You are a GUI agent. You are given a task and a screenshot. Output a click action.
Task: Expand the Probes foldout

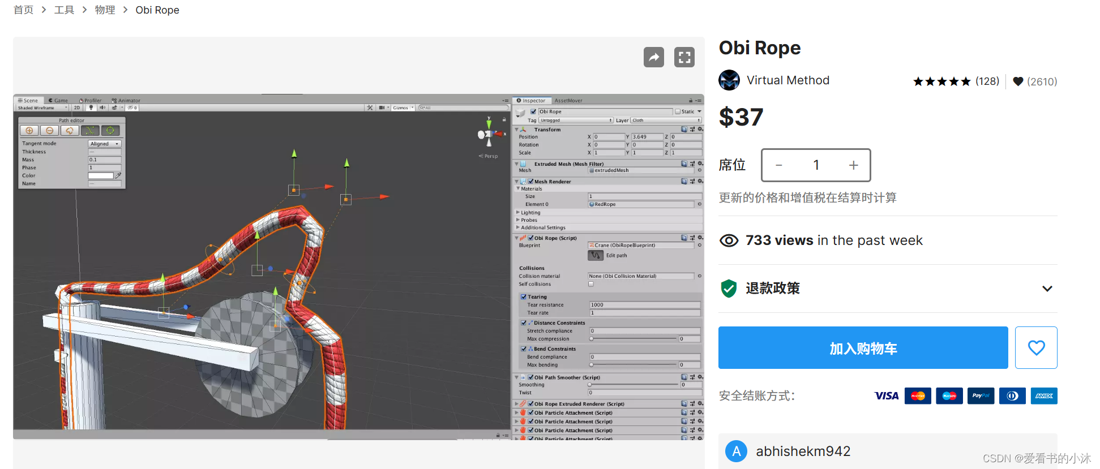click(x=518, y=220)
